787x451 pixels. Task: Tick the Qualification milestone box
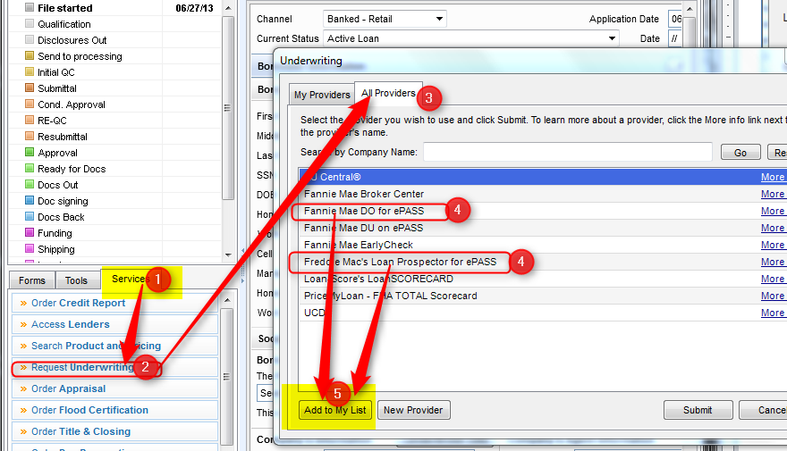(30, 24)
